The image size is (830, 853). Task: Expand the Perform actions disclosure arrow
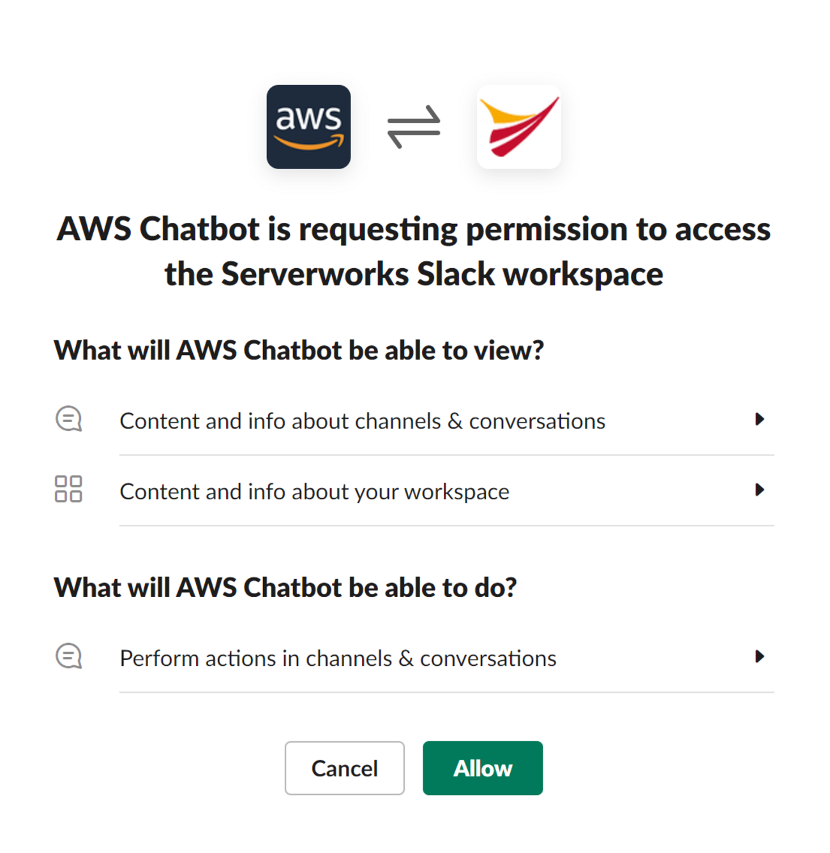pyautogui.click(x=759, y=656)
